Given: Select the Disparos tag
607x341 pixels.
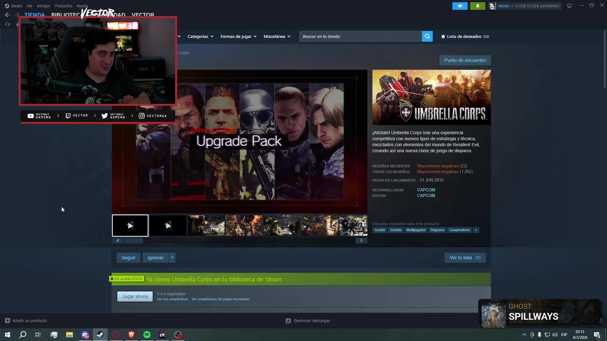Looking at the screenshot, I should point(437,230).
